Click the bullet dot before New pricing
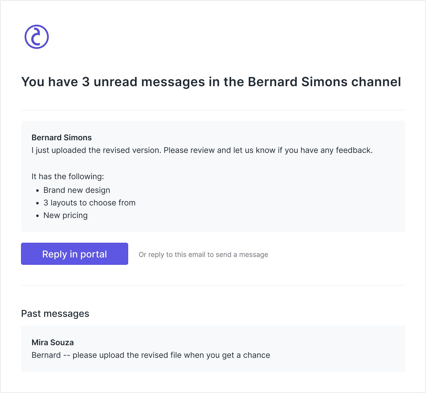 [x=38, y=216]
